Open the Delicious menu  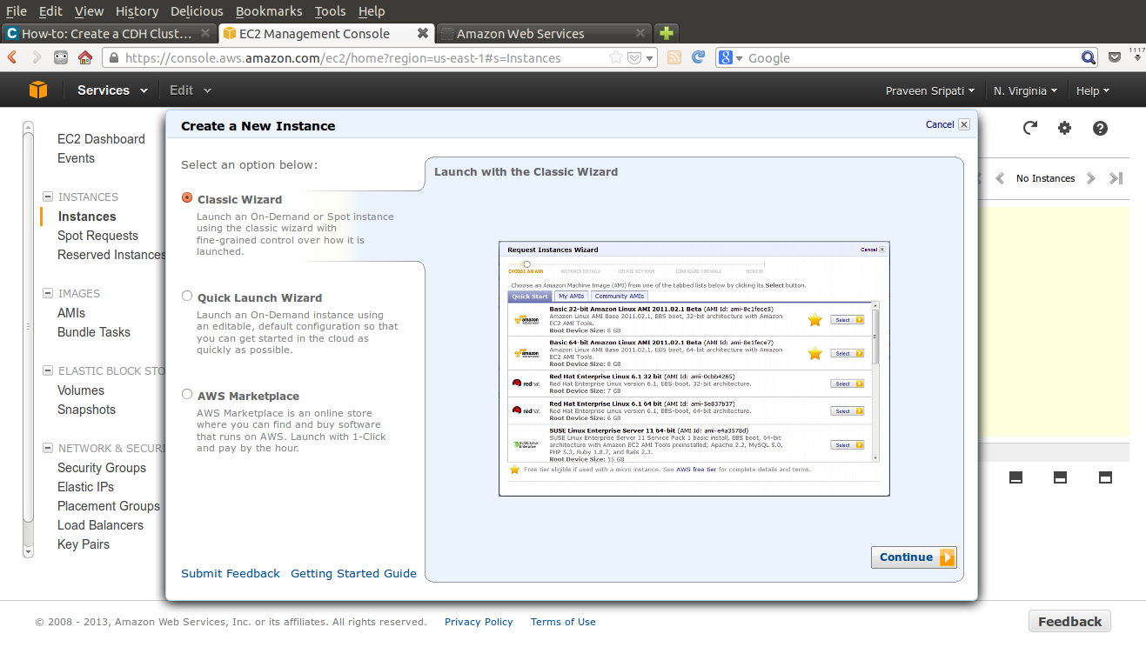pos(197,11)
